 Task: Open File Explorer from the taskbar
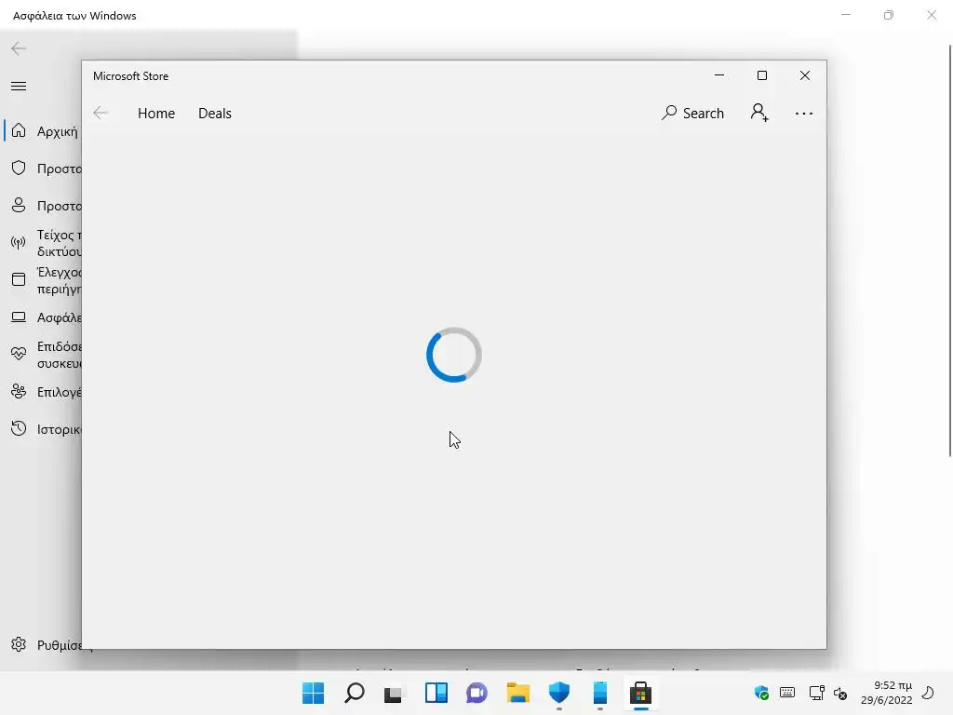pyautogui.click(x=517, y=693)
